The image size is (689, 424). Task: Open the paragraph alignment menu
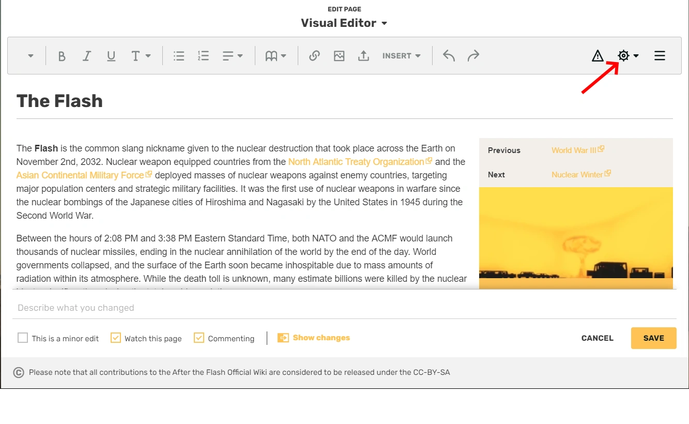coord(233,56)
